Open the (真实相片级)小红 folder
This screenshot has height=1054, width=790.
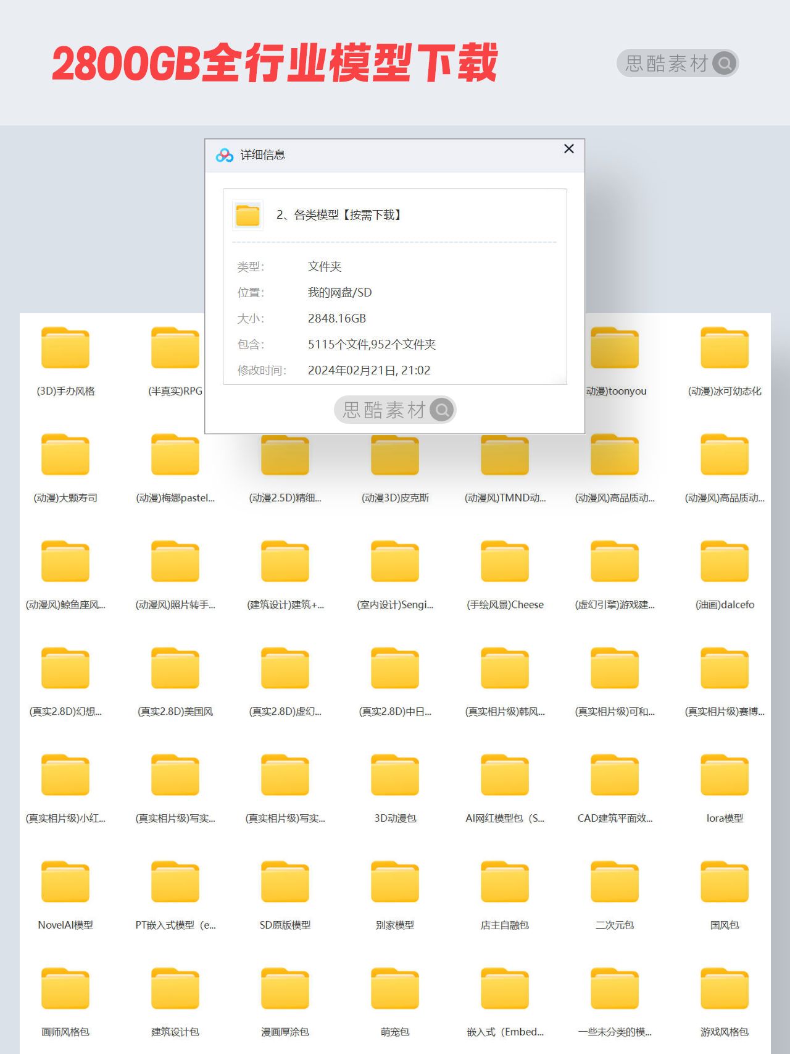coord(65,775)
